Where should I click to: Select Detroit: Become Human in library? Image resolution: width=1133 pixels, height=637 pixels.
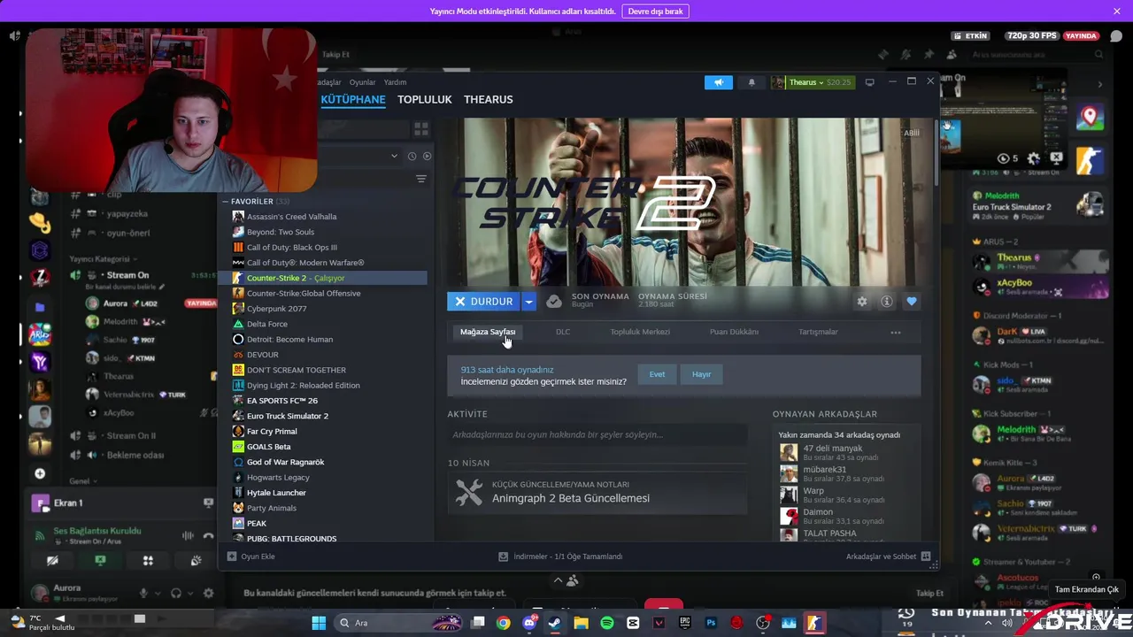point(324,340)
